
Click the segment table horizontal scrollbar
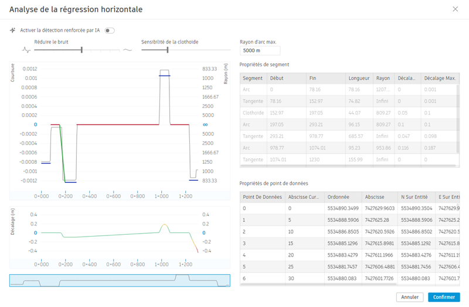[x=348, y=166]
